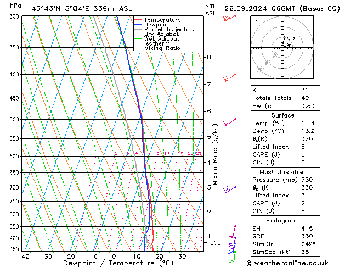The image size is (345, 267).
Task: Click the Totals Totals value 40
Action: point(305,98)
